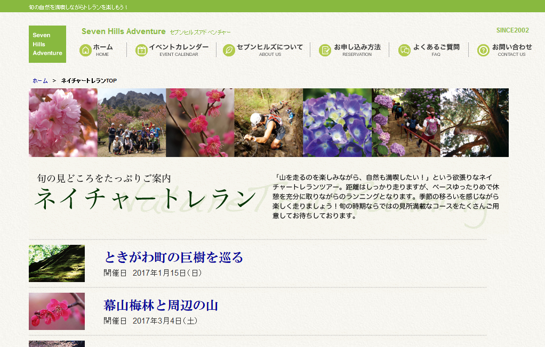Click the plum blossom event thumbnail
545x347 pixels.
(x=57, y=311)
